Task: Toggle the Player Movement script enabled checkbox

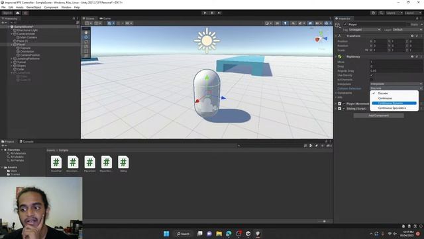Action: point(344,104)
